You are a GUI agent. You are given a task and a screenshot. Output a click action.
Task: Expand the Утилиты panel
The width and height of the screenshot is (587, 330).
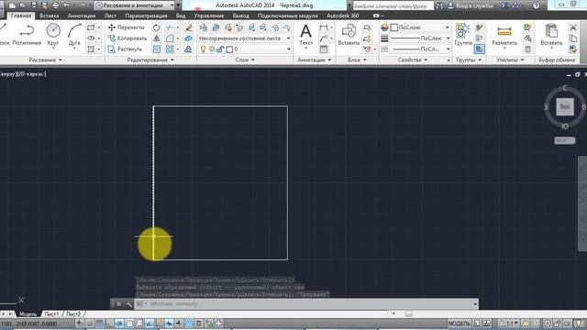[x=510, y=60]
